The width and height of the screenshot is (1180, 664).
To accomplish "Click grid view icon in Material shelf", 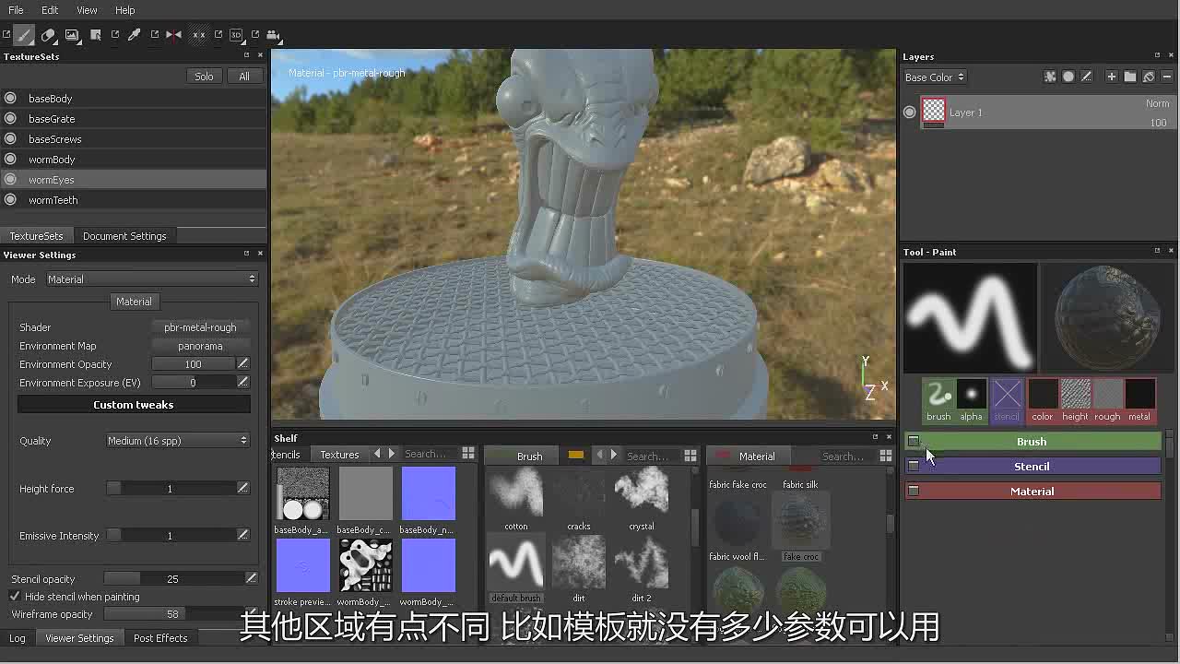I will click(x=886, y=456).
